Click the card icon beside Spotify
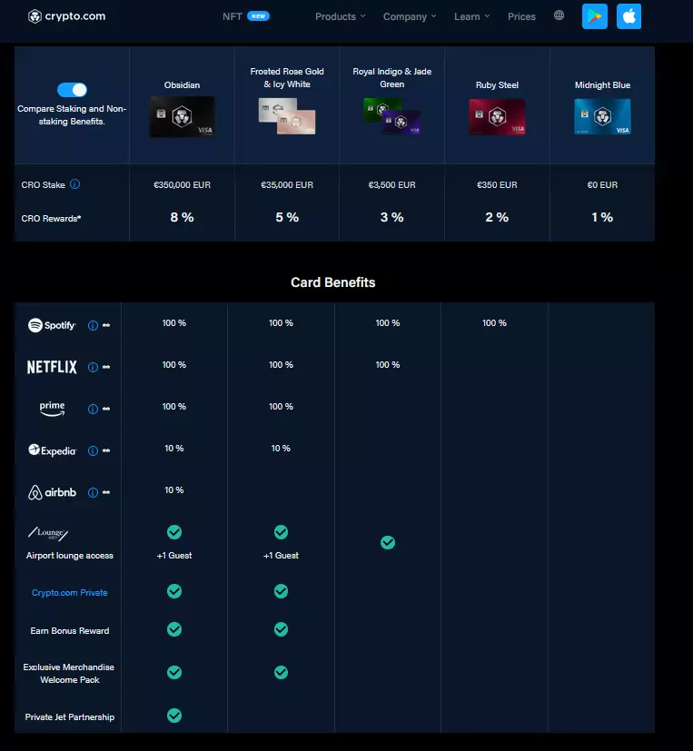 106,325
